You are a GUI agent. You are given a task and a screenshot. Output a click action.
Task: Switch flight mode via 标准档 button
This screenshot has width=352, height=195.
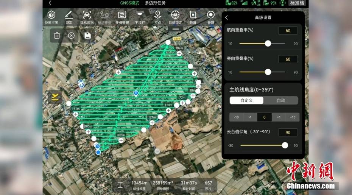tap(297, 3)
